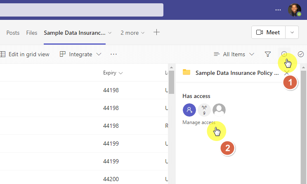Open the Integrate menu
This screenshot has height=184, width=307.
80,54
